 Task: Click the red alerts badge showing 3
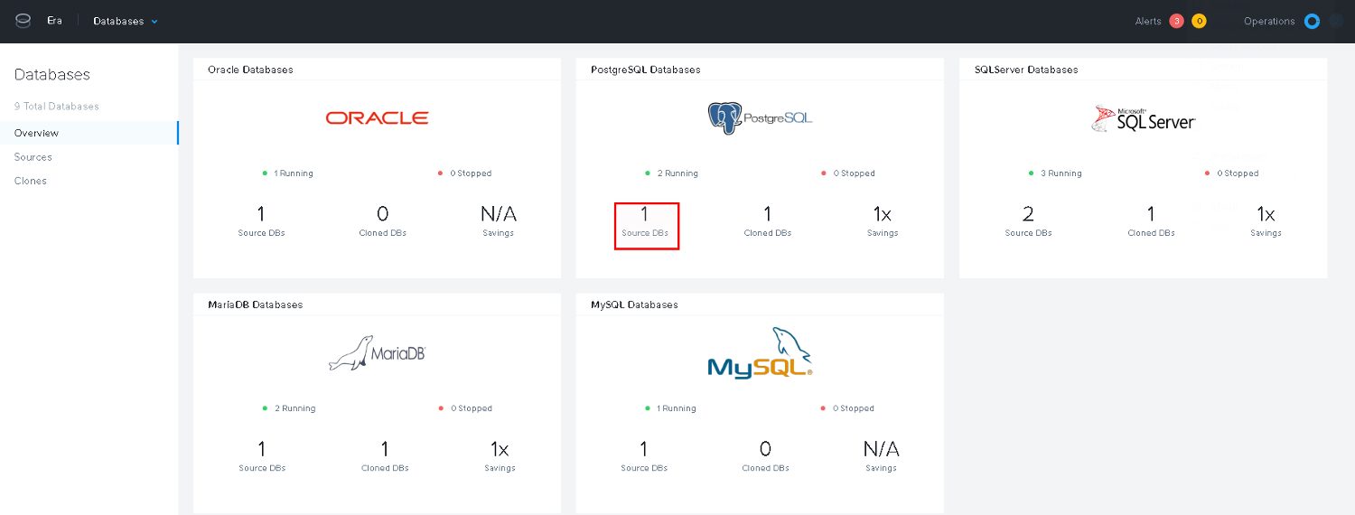click(1176, 21)
